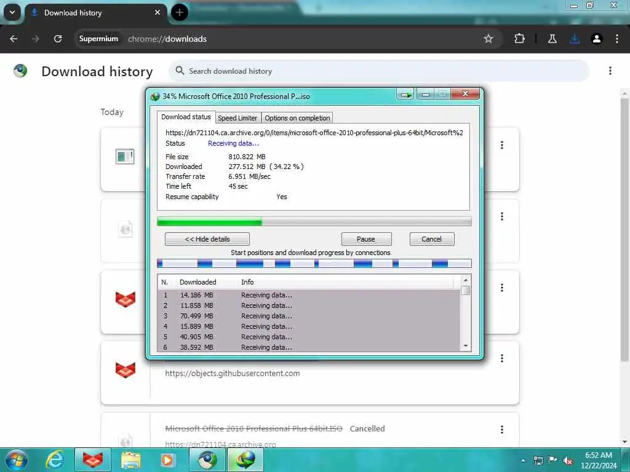Click the IDM green arrow titlebar icon
The height and width of the screenshot is (472, 630).
click(x=405, y=95)
